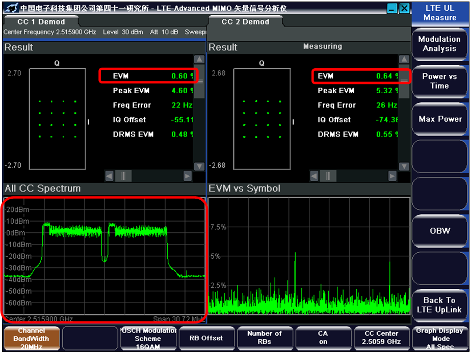The width and height of the screenshot is (470, 352).
Task: Click the application logo icon in title bar
Action: pyautogui.click(x=11, y=8)
